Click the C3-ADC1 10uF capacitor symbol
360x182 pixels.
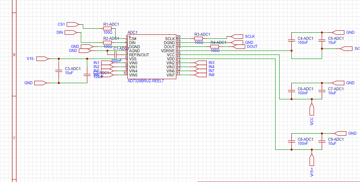(59, 71)
